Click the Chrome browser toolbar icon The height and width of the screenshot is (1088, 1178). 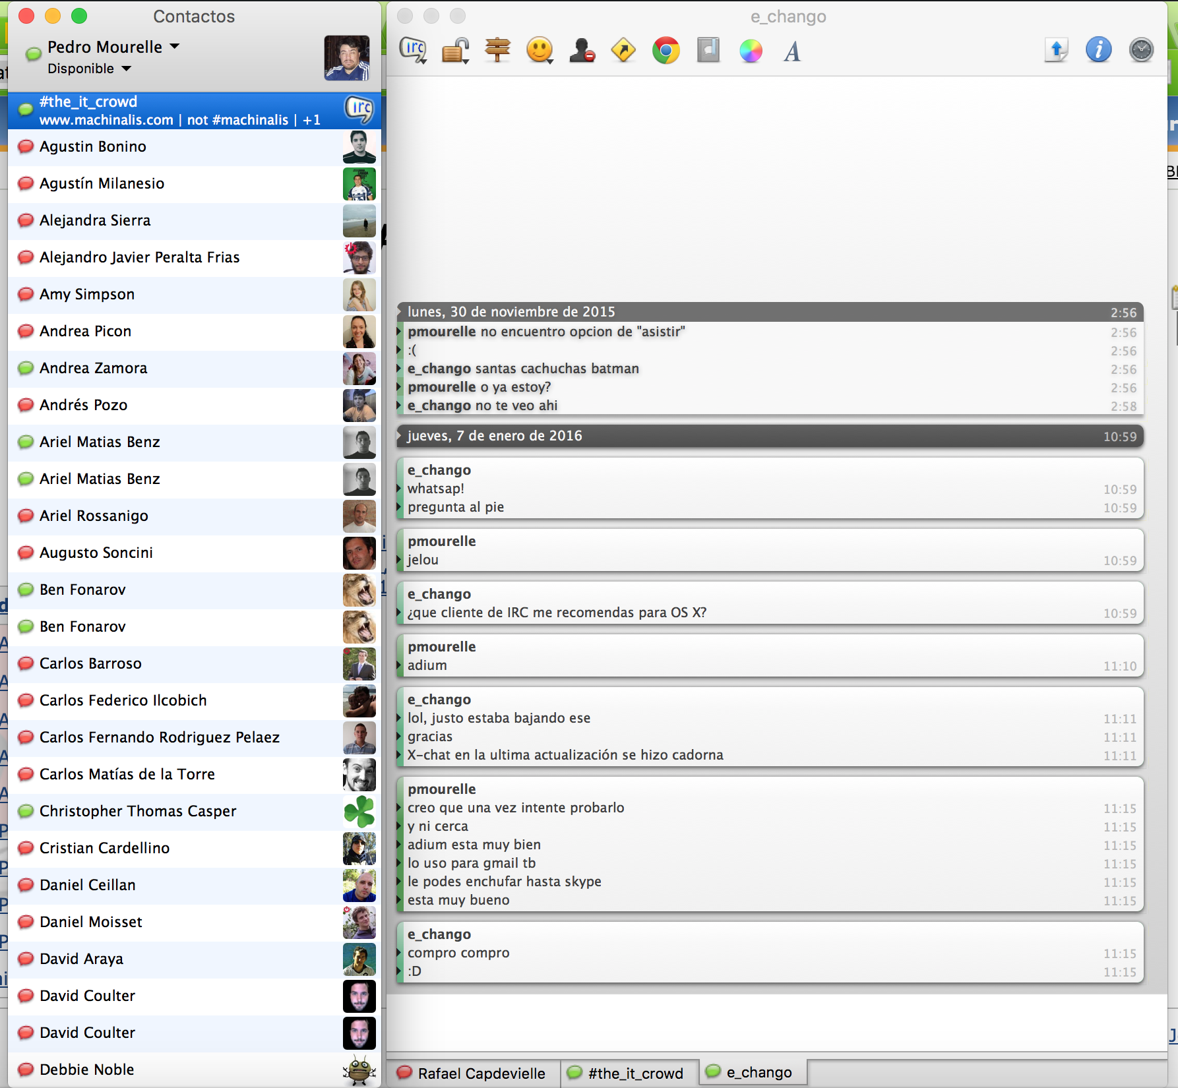[666, 50]
